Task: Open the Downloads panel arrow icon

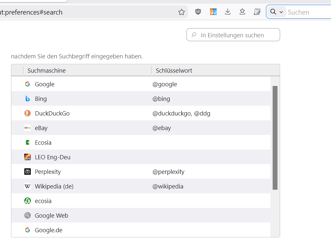Action: (x=228, y=12)
